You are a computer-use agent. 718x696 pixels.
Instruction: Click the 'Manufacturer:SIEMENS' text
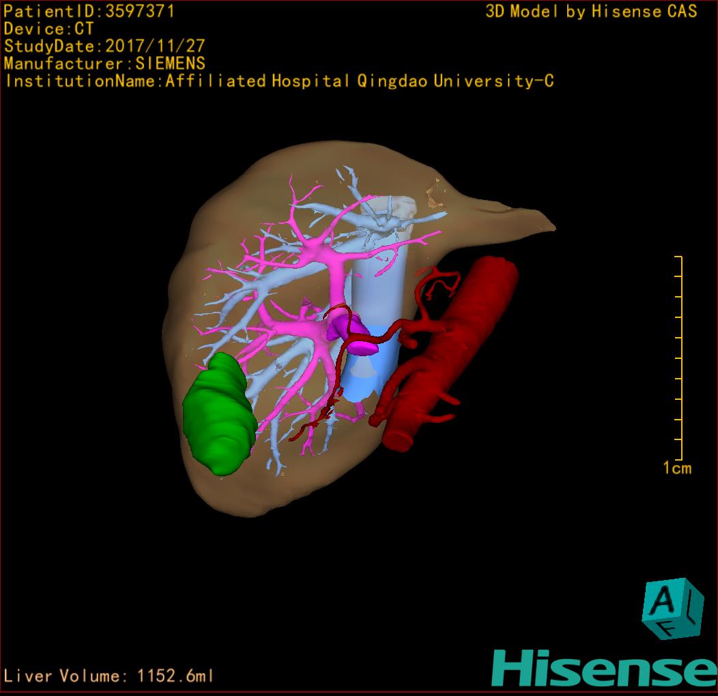(104, 63)
